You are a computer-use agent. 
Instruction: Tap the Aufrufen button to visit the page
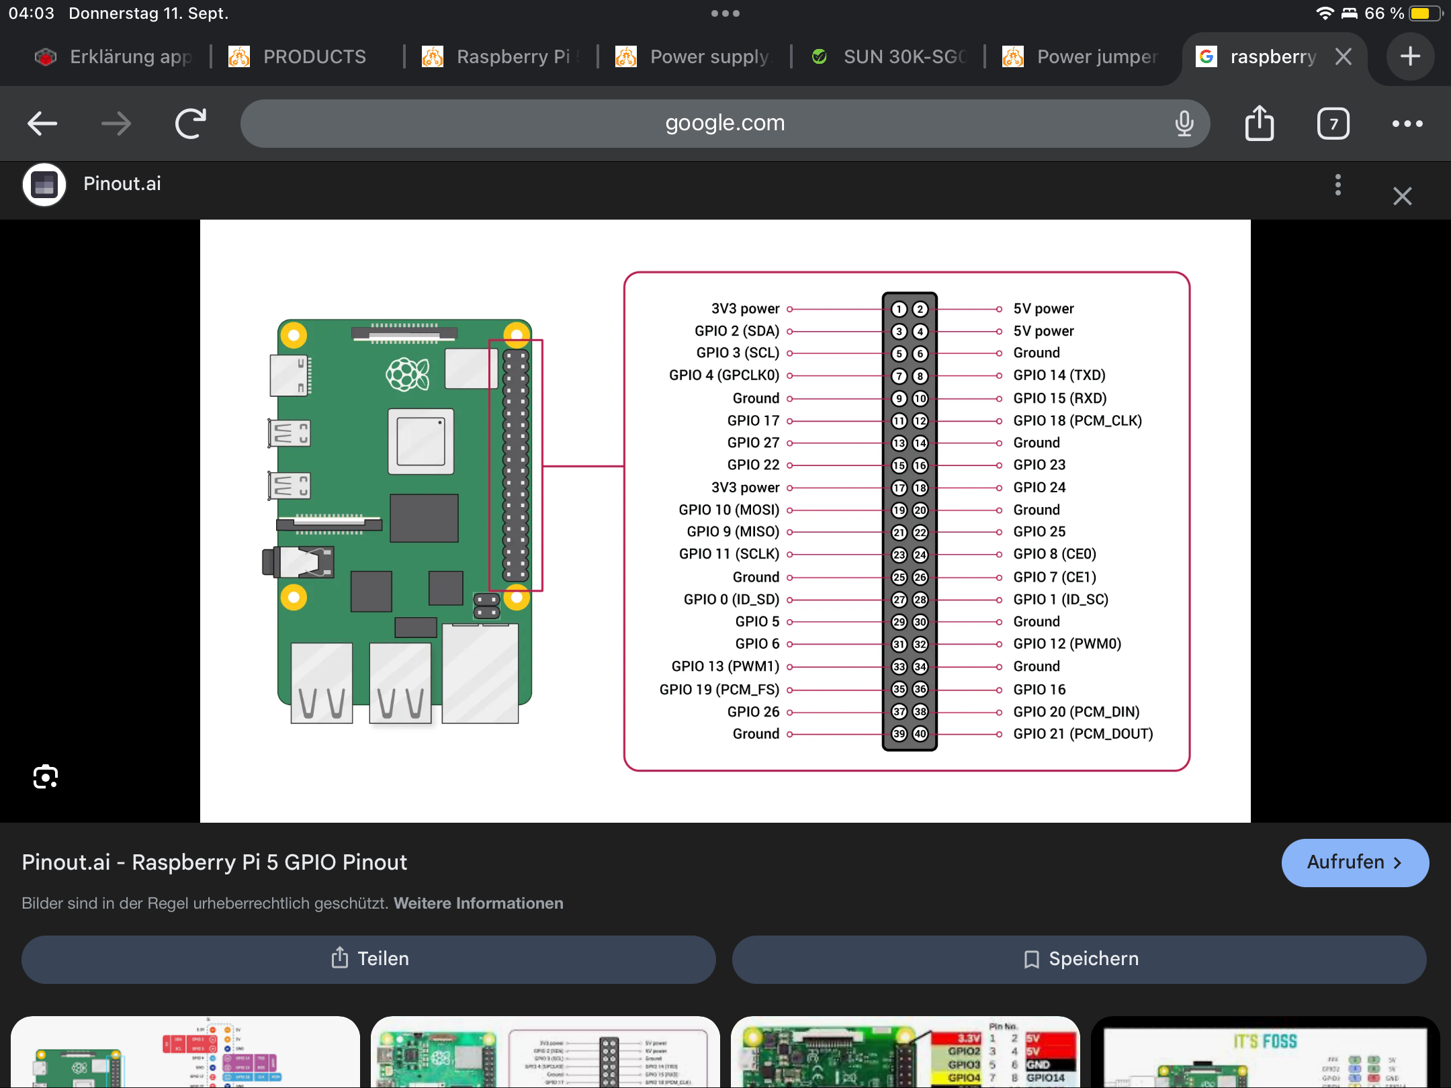[1355, 862]
